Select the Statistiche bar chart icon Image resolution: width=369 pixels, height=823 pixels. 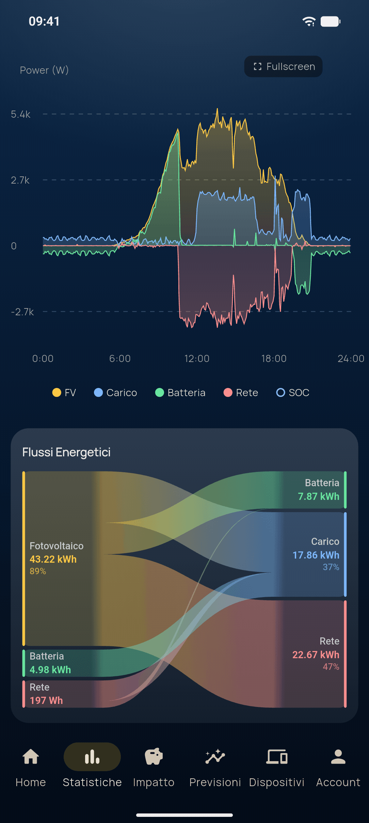(x=92, y=756)
